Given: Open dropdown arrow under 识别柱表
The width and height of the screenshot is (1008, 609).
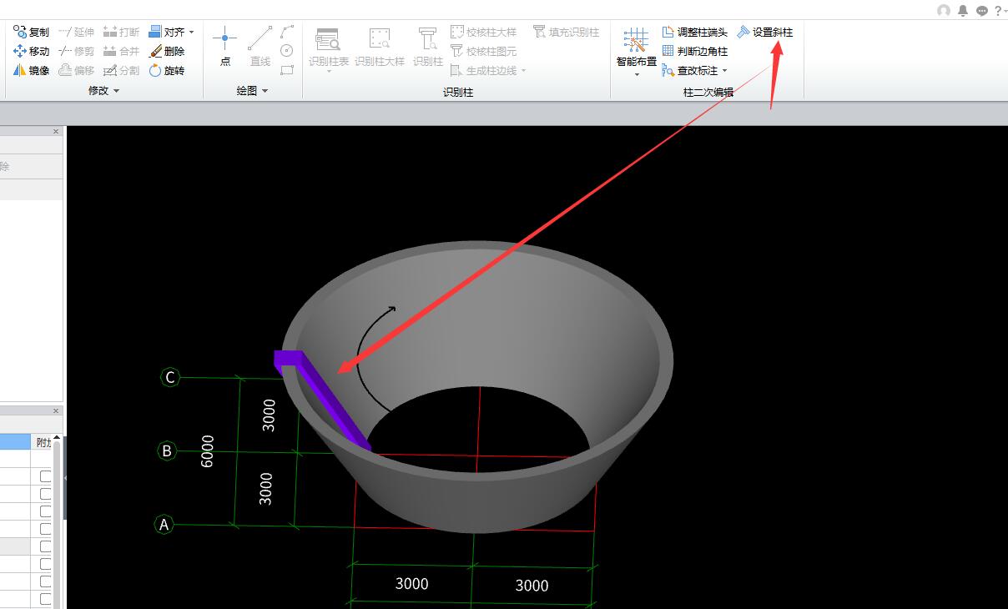Looking at the screenshot, I should (329, 73).
